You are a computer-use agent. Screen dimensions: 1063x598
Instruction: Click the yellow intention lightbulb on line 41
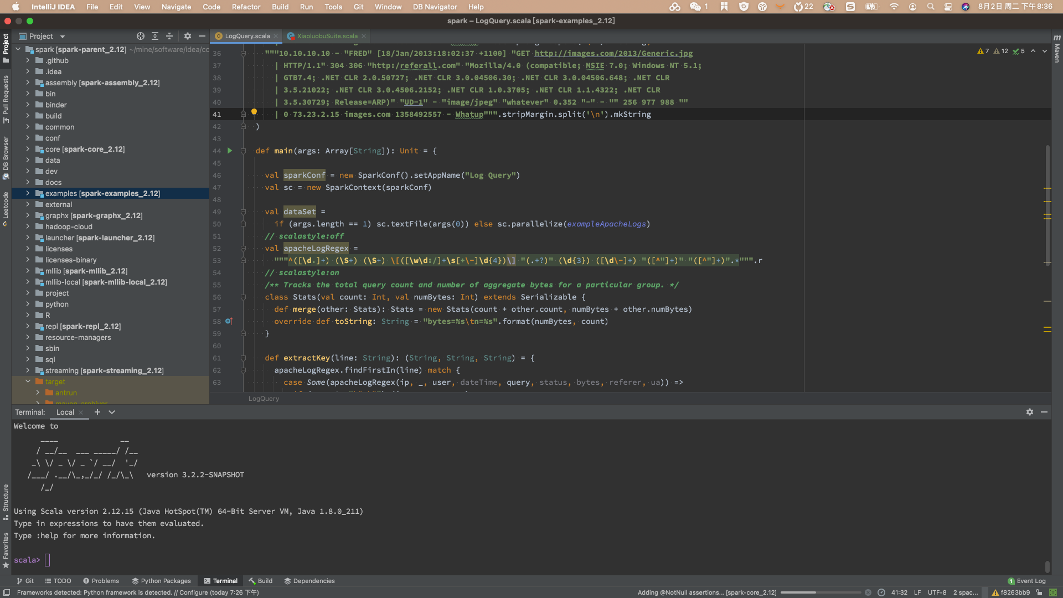(x=254, y=112)
